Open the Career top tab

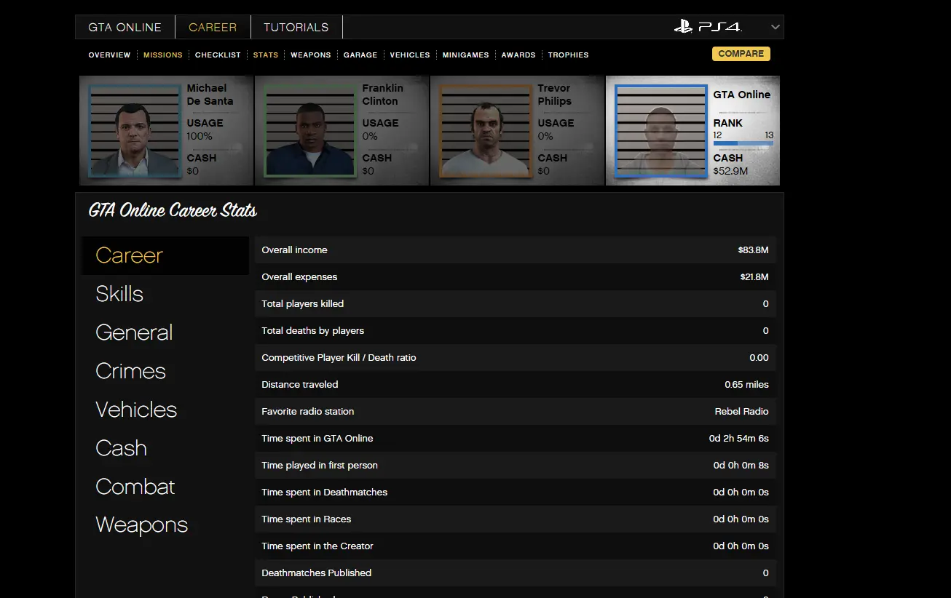(x=213, y=28)
